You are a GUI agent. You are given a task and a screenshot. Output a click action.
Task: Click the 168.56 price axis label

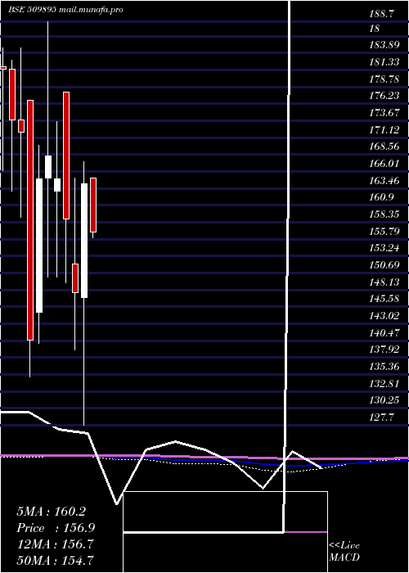coord(384,147)
